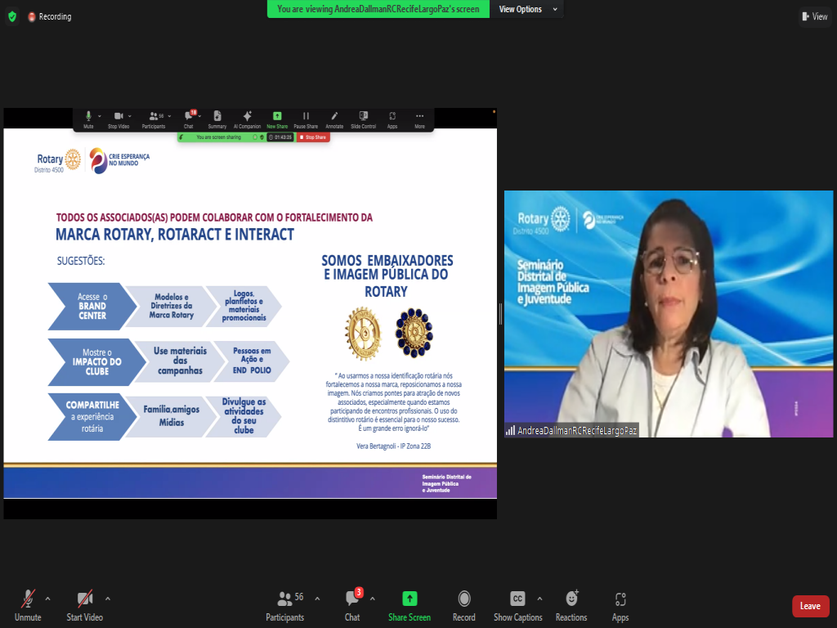This screenshot has height=628, width=837.
Task: Expand the arrow next to Participants
Action: (317, 599)
